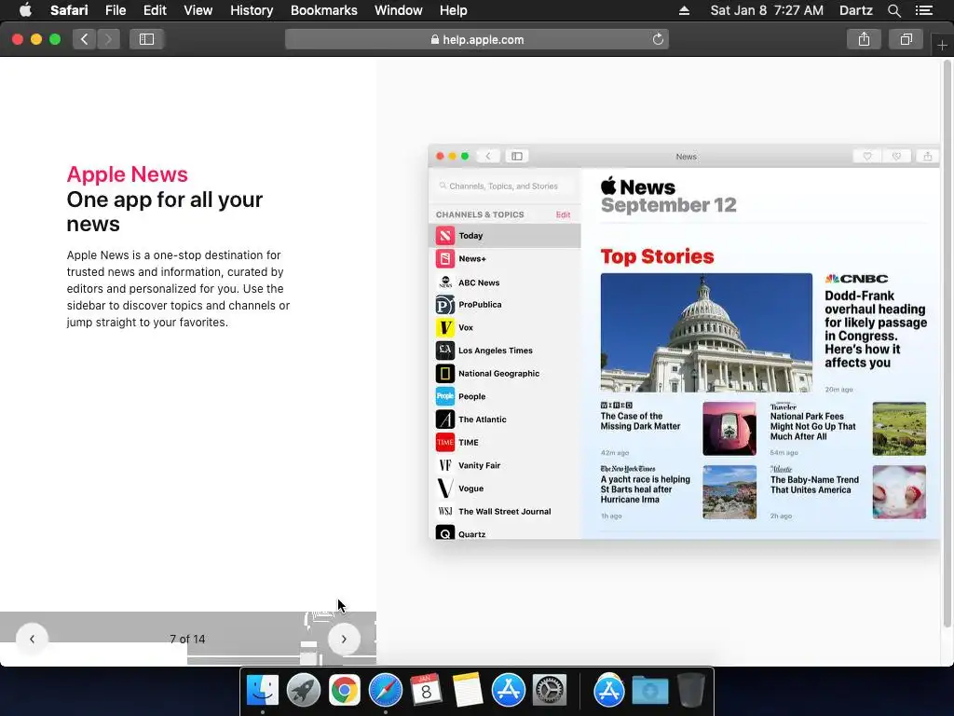Screen dimensions: 954x716
Task: Launch Google Chrome from the Dock
Action: (x=345, y=691)
